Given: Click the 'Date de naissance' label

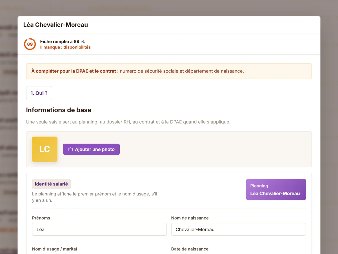Looking at the screenshot, I should click(190, 249).
